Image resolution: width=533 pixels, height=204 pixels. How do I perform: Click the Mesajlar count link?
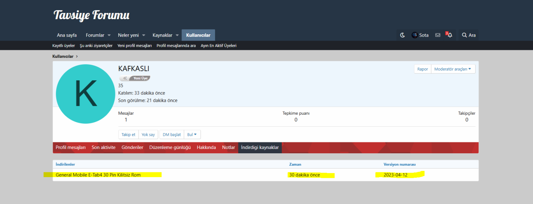(126, 120)
